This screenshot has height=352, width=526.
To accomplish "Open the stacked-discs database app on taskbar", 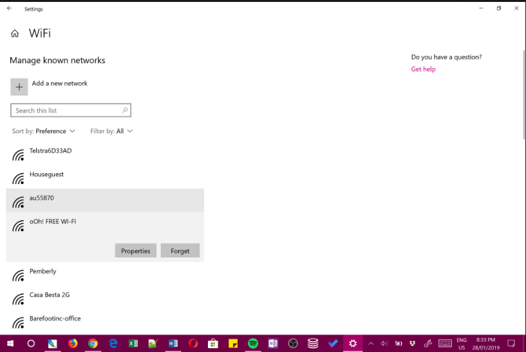I will point(313,343).
